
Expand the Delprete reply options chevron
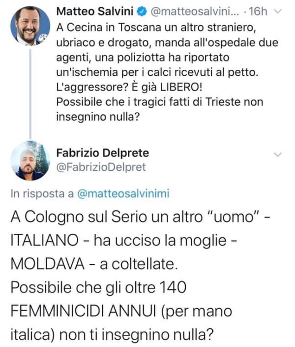click(x=277, y=155)
